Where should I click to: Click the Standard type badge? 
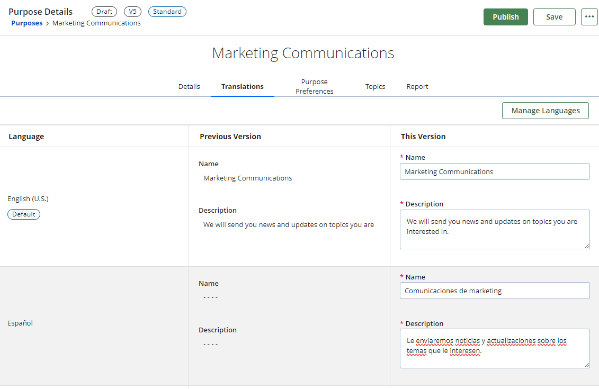(x=167, y=12)
